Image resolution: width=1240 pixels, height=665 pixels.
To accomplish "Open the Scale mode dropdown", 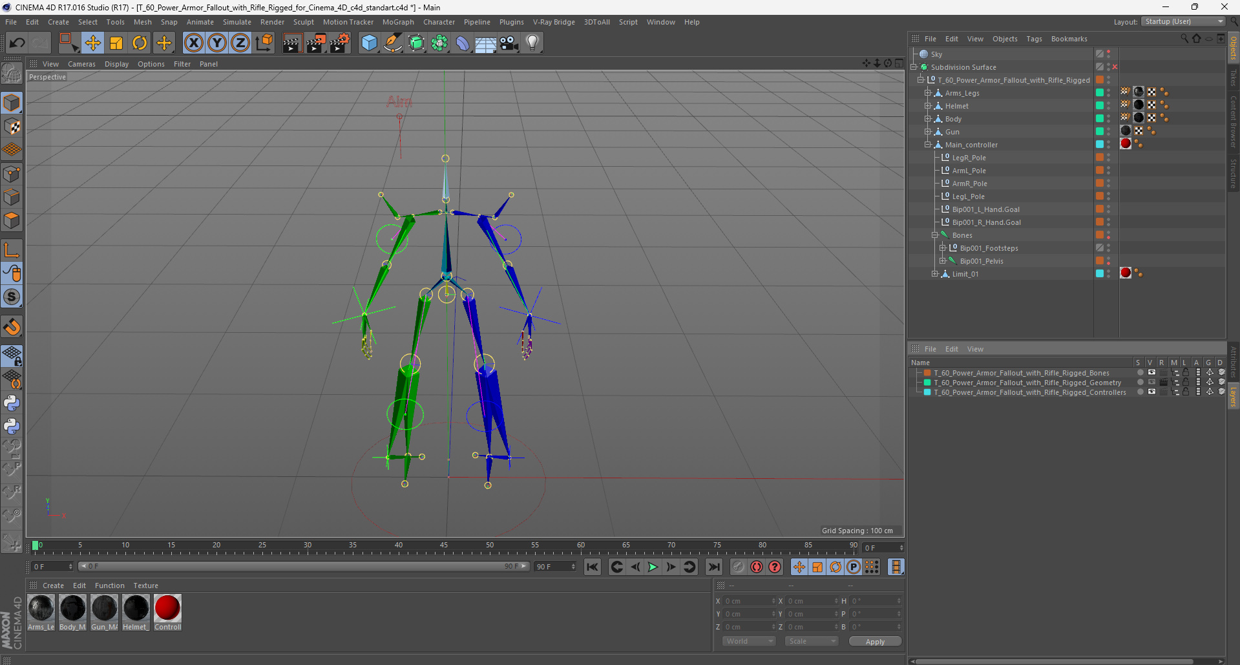I will click(x=812, y=641).
